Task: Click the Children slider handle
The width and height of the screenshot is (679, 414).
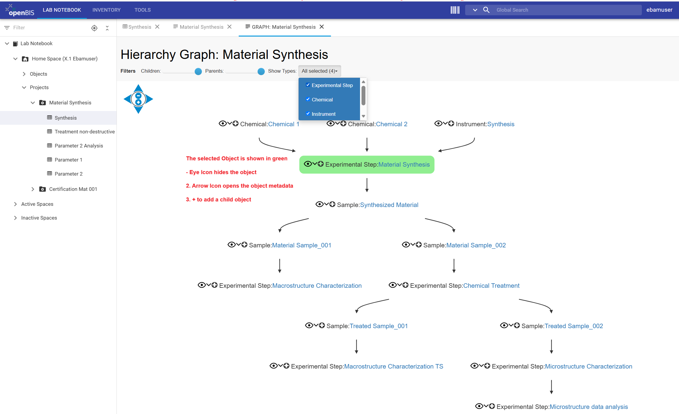Action: tap(198, 71)
